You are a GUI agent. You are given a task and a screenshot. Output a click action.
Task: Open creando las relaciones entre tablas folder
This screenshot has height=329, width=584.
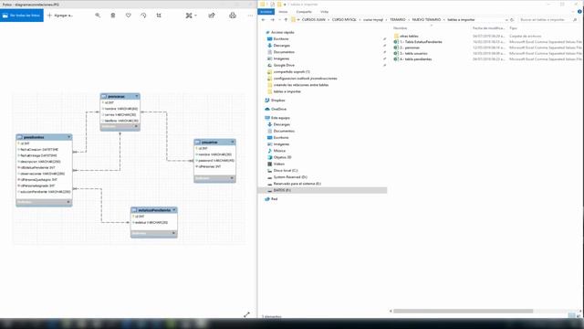pyautogui.click(x=301, y=85)
